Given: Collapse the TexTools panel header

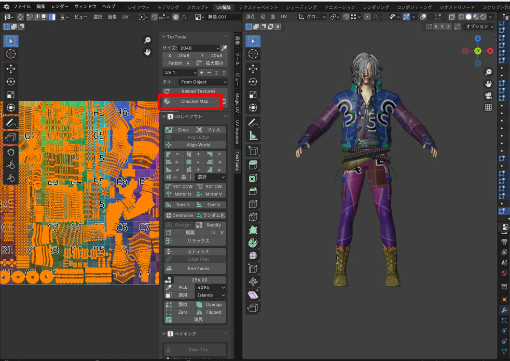Looking at the screenshot, I should click(x=164, y=37).
